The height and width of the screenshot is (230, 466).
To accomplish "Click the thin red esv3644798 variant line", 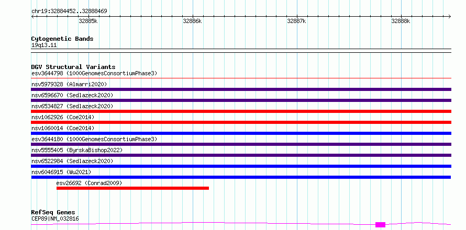I will pyautogui.click(x=241, y=78).
